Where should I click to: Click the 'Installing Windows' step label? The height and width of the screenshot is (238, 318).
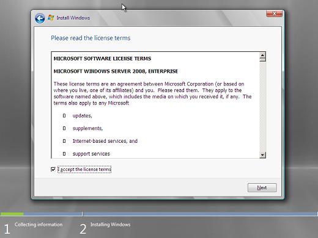110,225
